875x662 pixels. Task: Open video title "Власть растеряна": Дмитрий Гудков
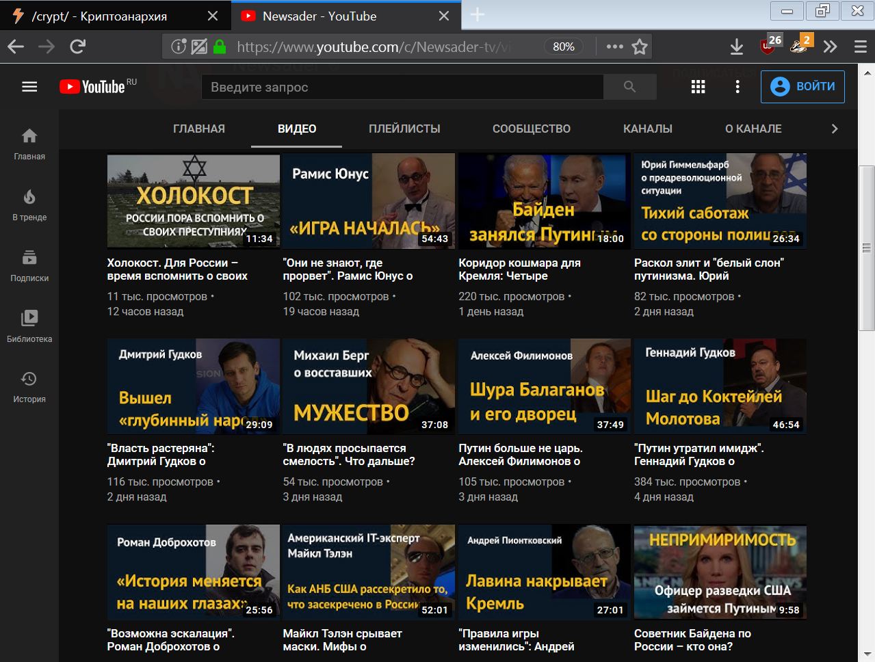(161, 455)
